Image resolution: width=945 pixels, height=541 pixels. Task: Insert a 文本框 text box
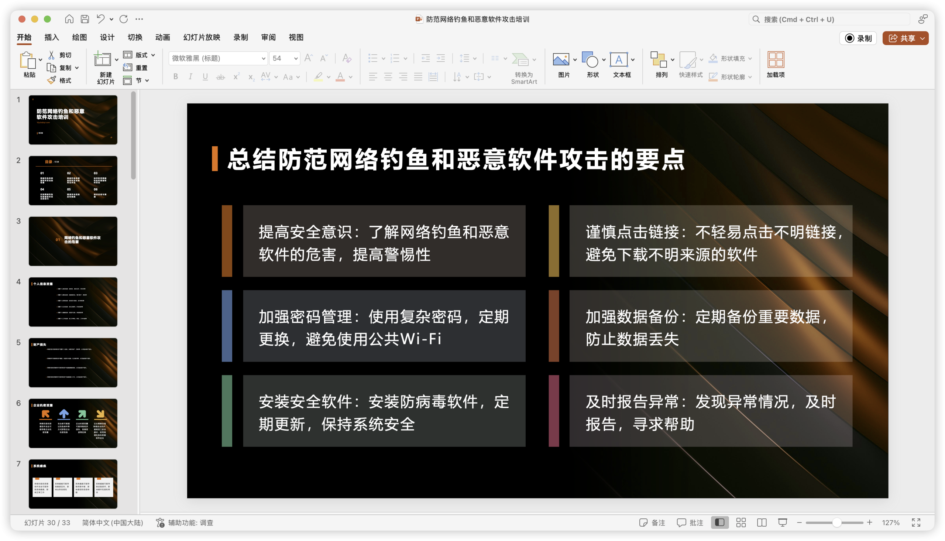click(x=619, y=59)
